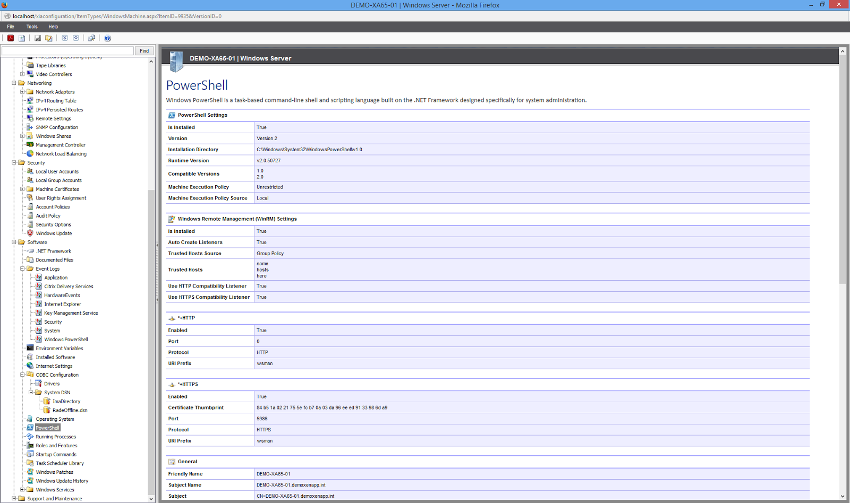Click the content pane scroll-up arrow

[x=843, y=51]
